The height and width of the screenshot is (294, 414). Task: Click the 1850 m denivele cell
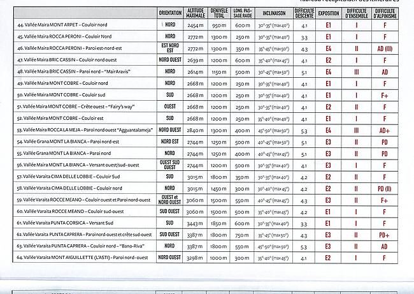click(x=218, y=224)
